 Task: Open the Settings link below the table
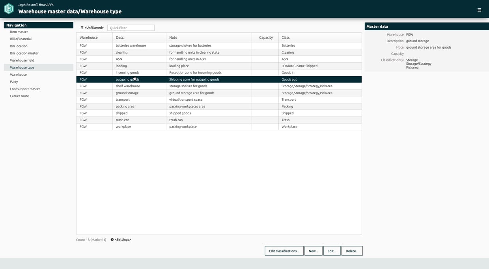tap(123, 239)
